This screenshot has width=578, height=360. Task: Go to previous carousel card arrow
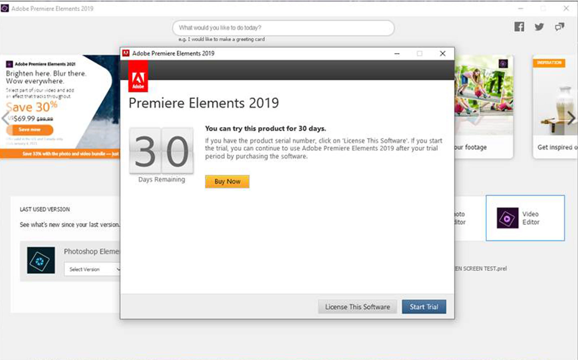[x=5, y=118]
